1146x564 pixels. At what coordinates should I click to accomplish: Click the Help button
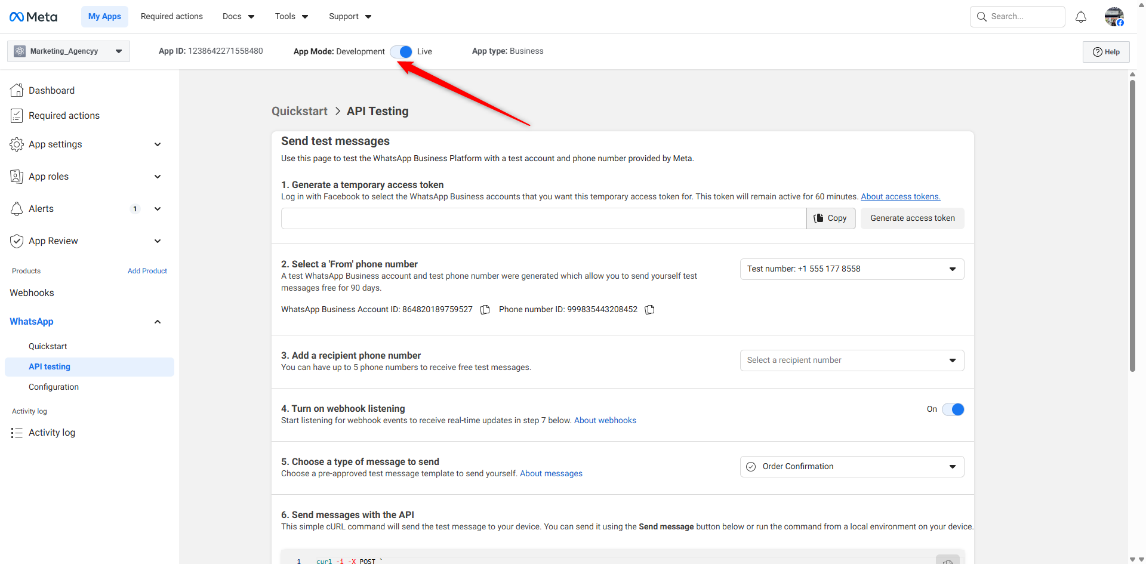tap(1106, 52)
